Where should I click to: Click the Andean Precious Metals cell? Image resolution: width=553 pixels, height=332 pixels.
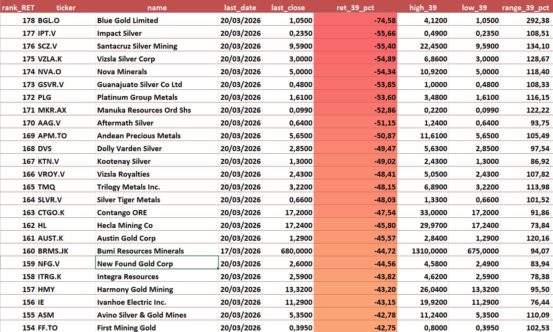[x=157, y=136]
